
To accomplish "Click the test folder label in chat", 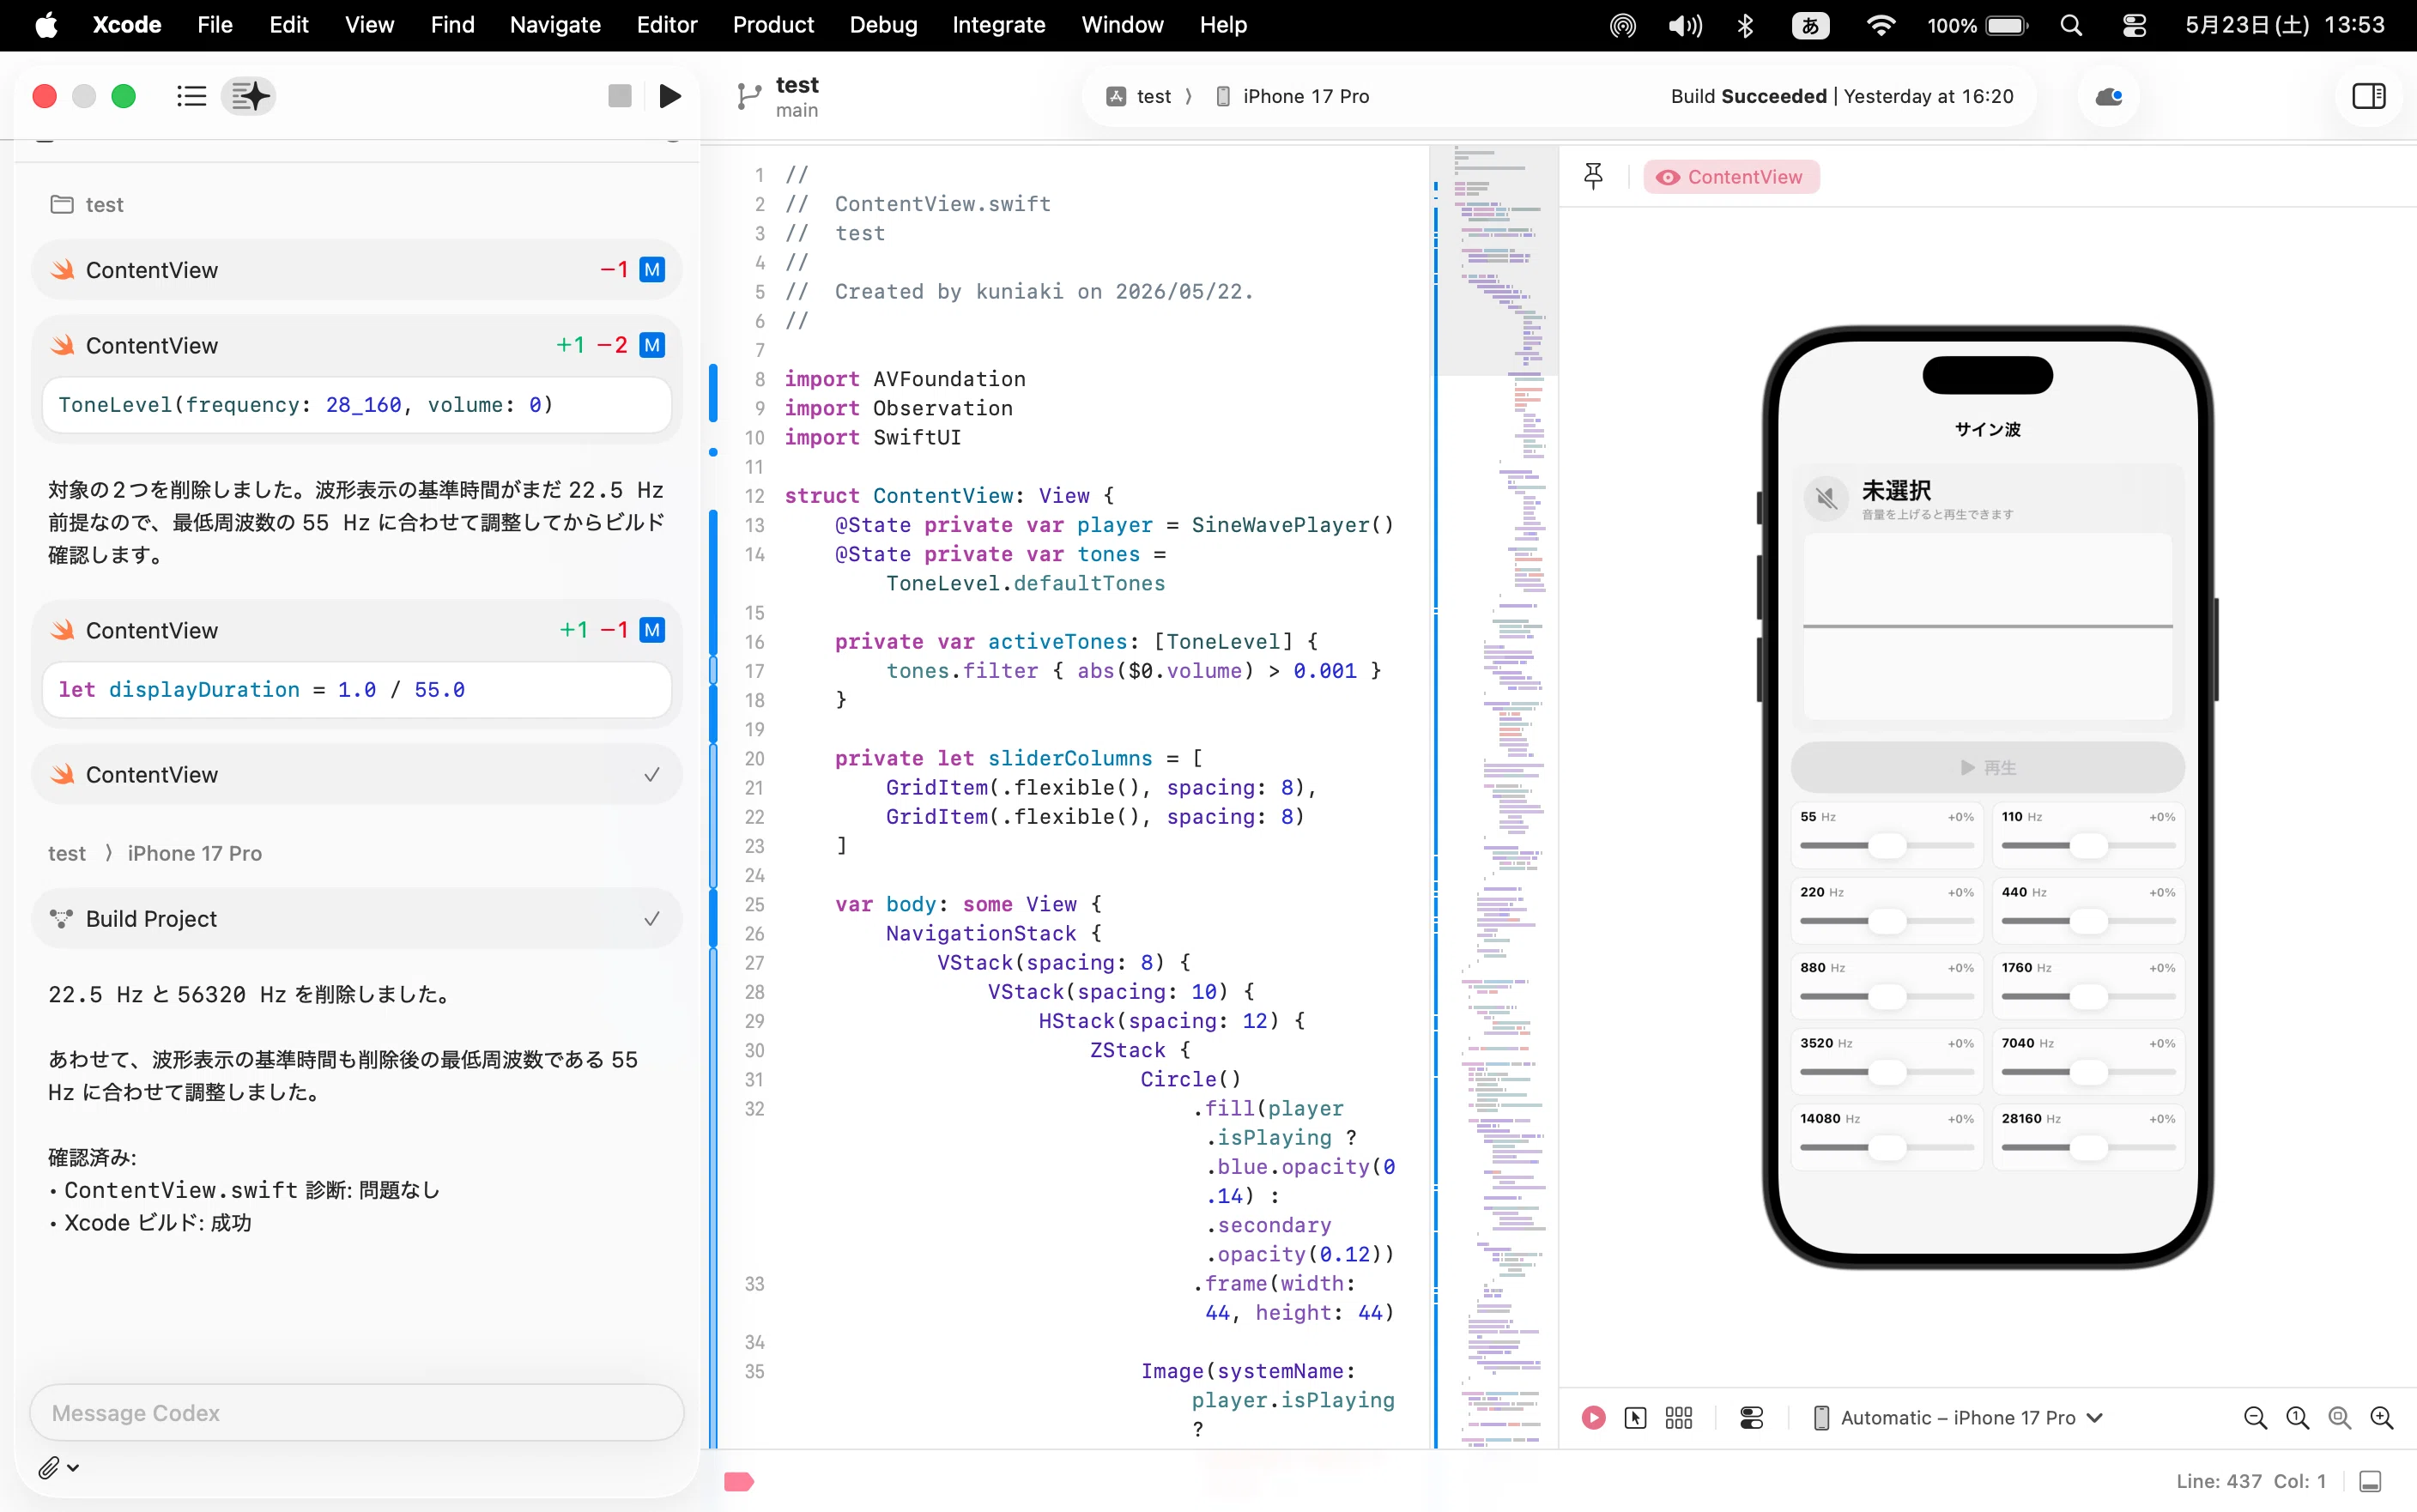I will (88, 204).
